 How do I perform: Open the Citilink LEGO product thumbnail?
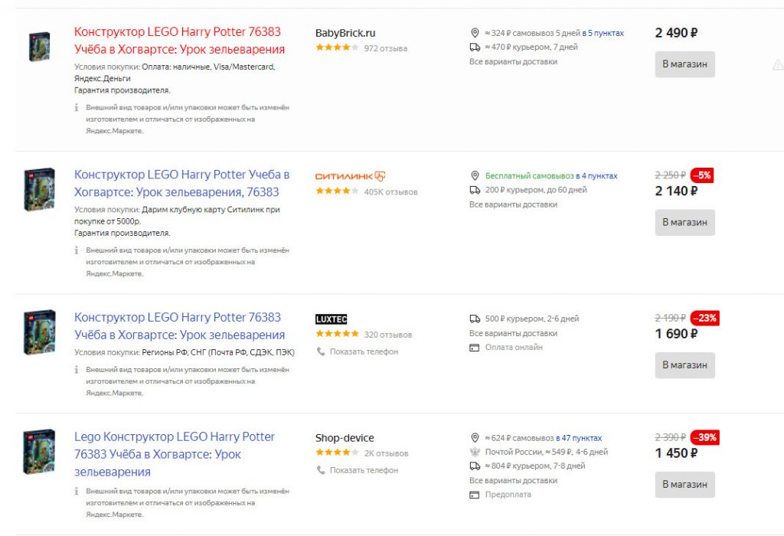39,189
